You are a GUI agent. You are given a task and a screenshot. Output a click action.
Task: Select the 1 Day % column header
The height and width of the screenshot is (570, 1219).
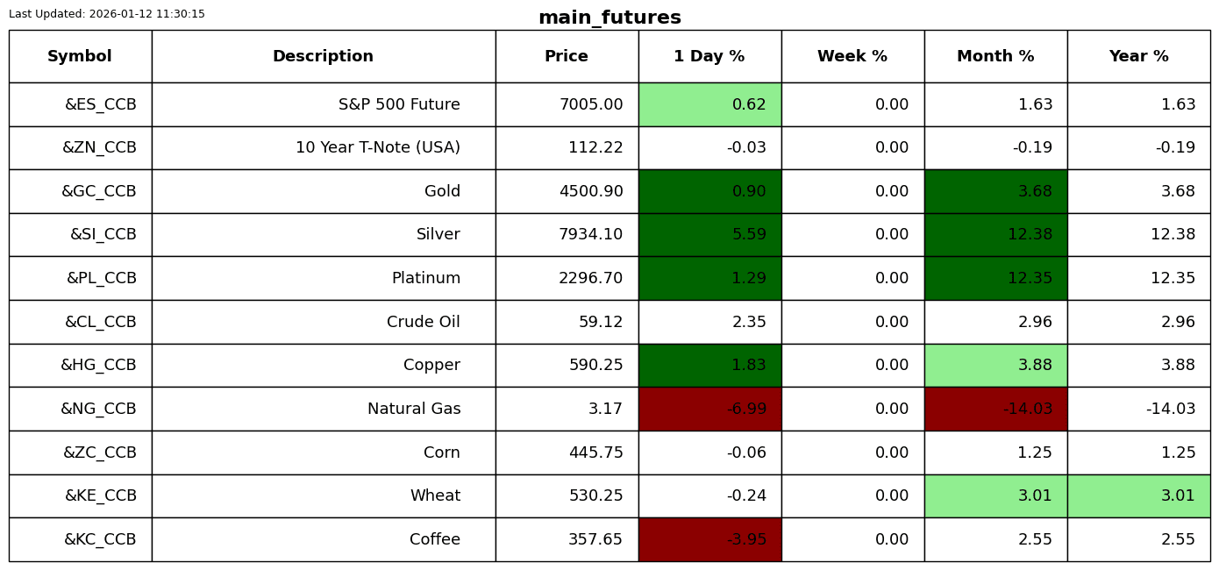point(709,57)
